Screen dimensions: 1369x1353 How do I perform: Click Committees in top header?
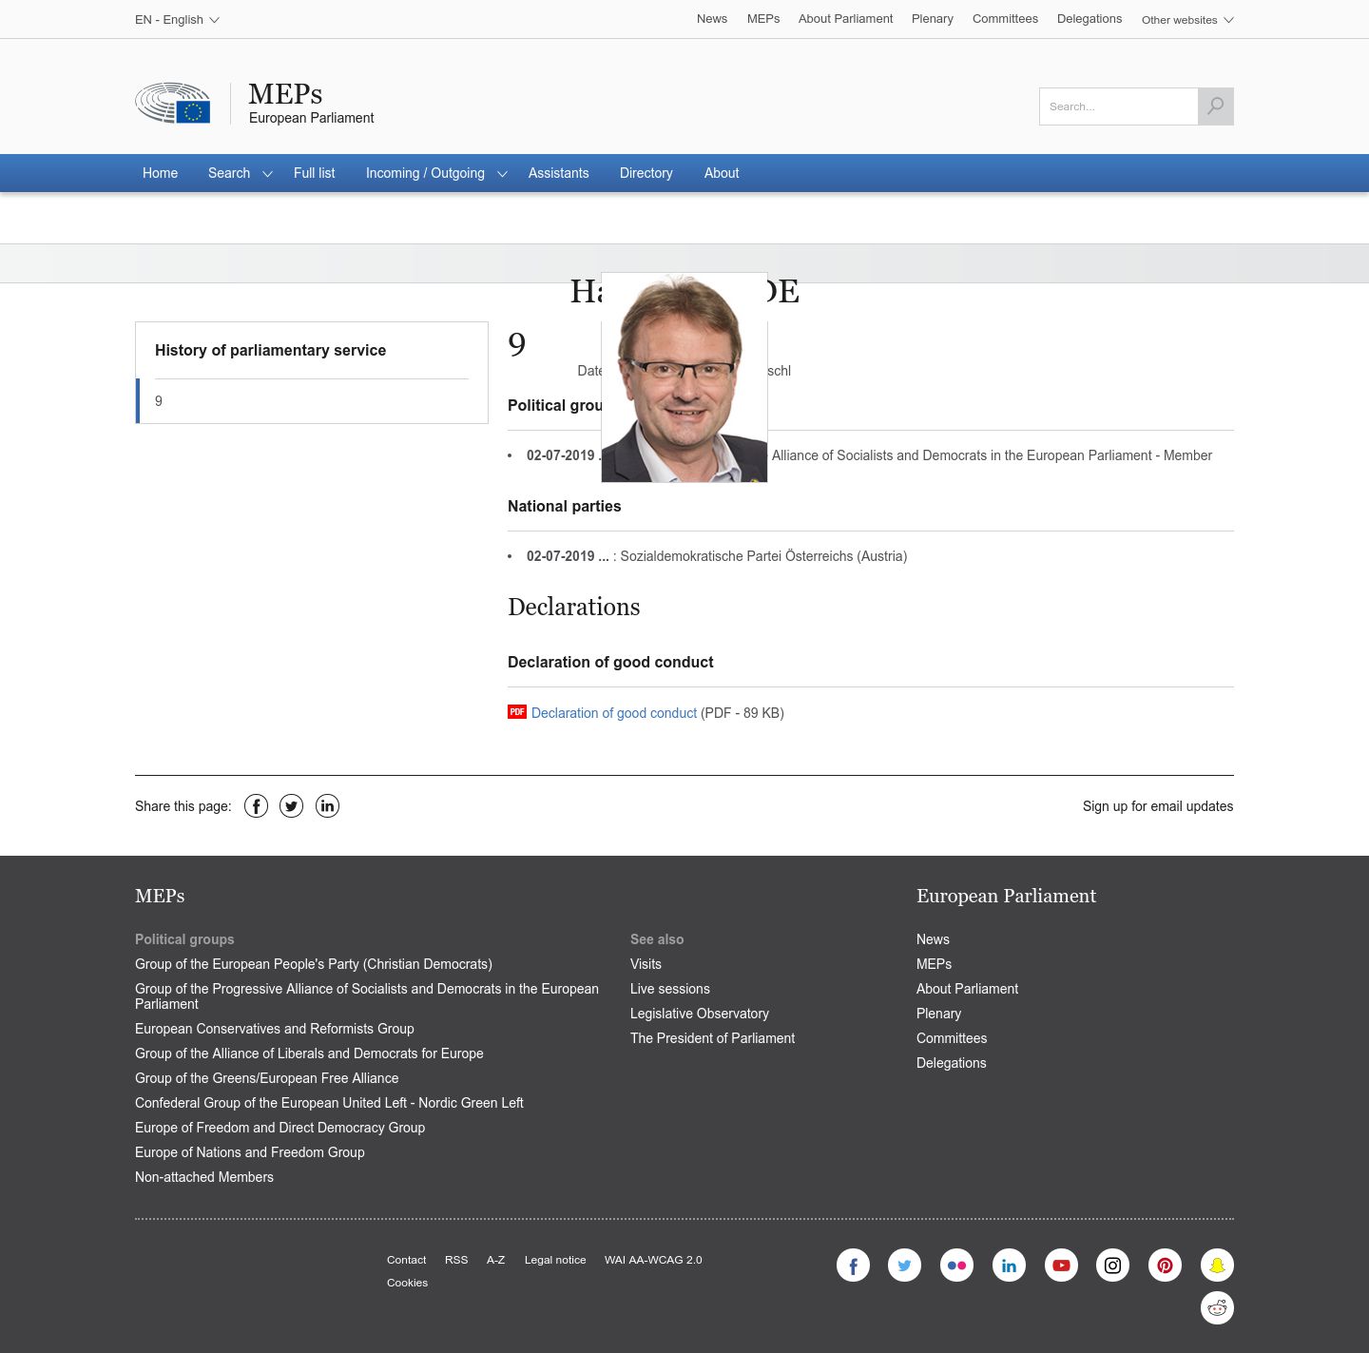tap(1005, 19)
